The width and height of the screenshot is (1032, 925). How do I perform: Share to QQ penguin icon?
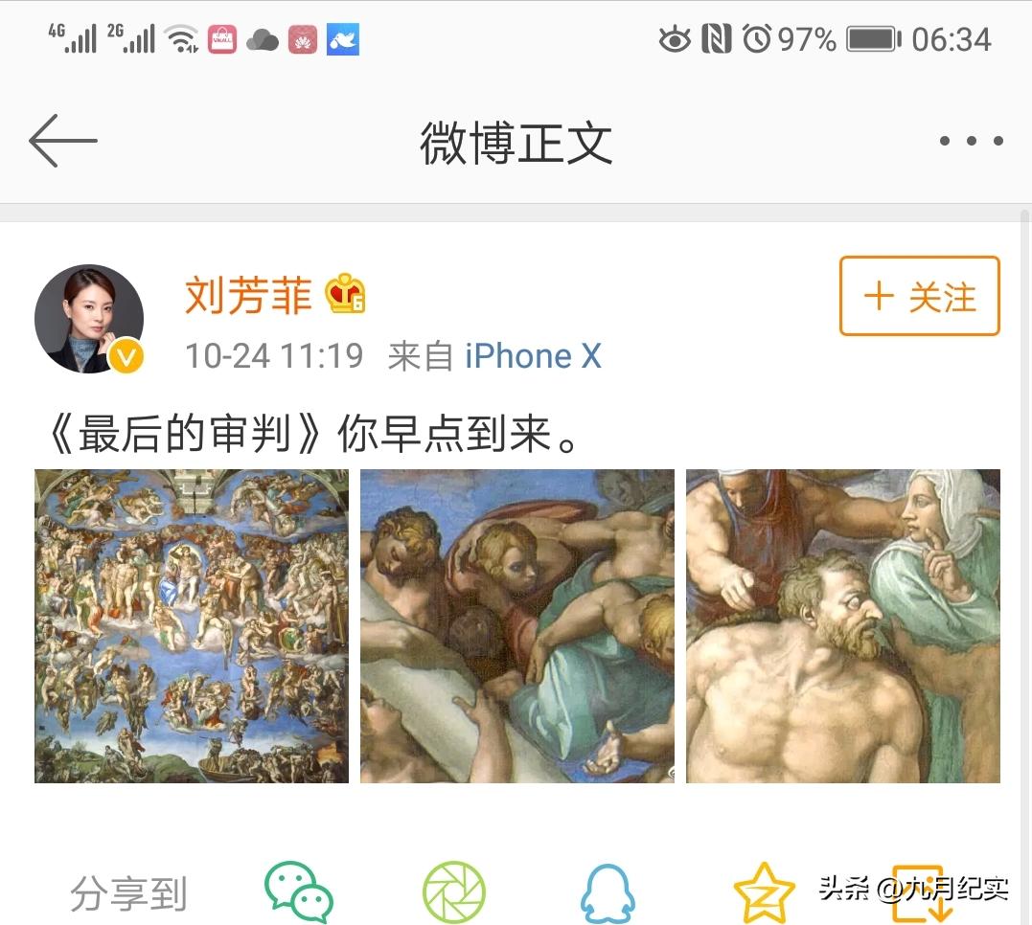pyautogui.click(x=608, y=893)
